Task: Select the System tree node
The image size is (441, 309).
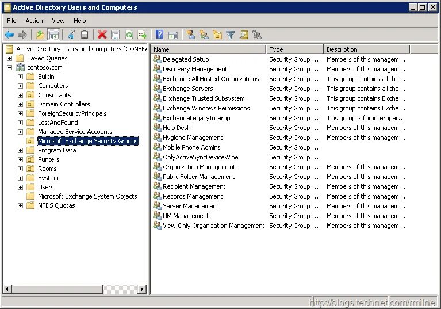Action: [48, 178]
